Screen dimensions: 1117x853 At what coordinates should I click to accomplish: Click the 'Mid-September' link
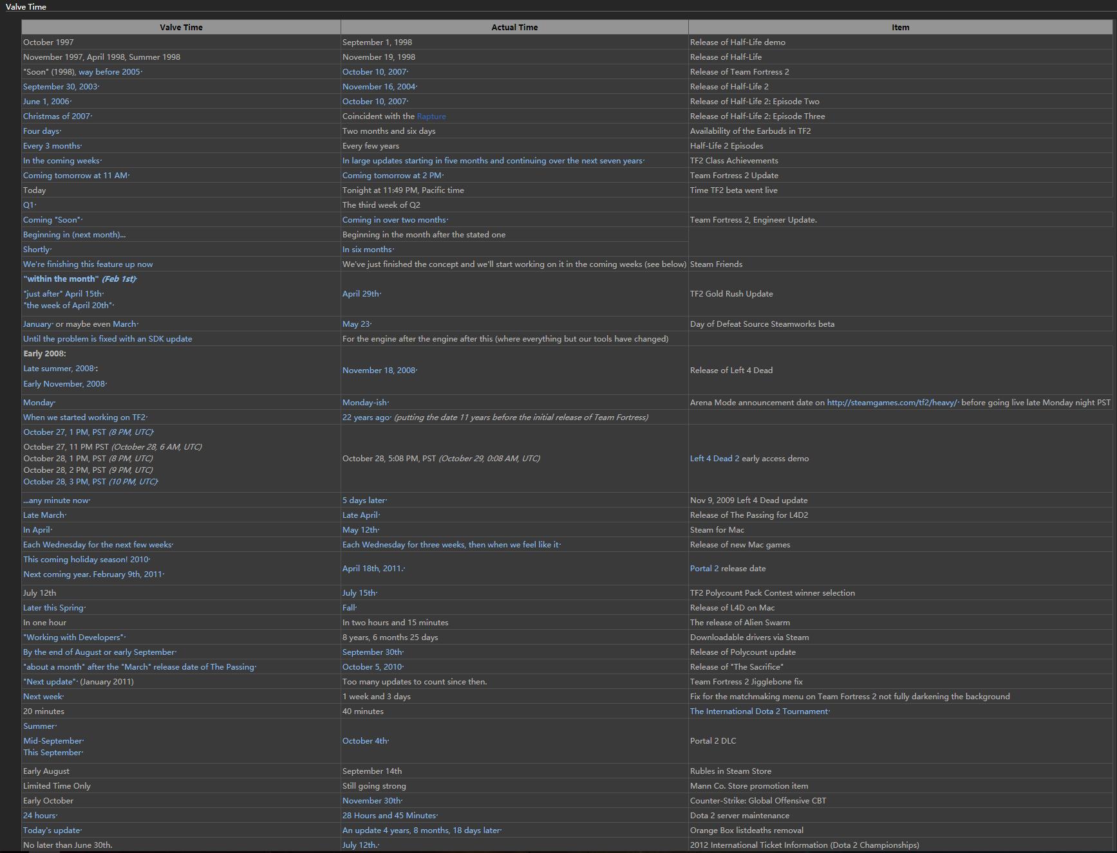(x=53, y=741)
